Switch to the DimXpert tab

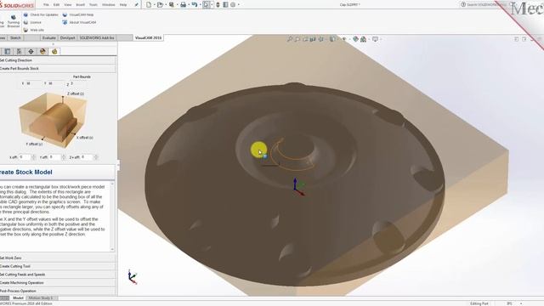tap(68, 37)
